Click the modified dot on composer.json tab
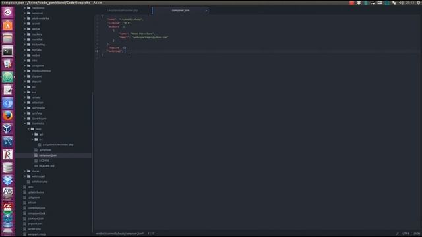This screenshot has height=237, width=422. pos(206,11)
